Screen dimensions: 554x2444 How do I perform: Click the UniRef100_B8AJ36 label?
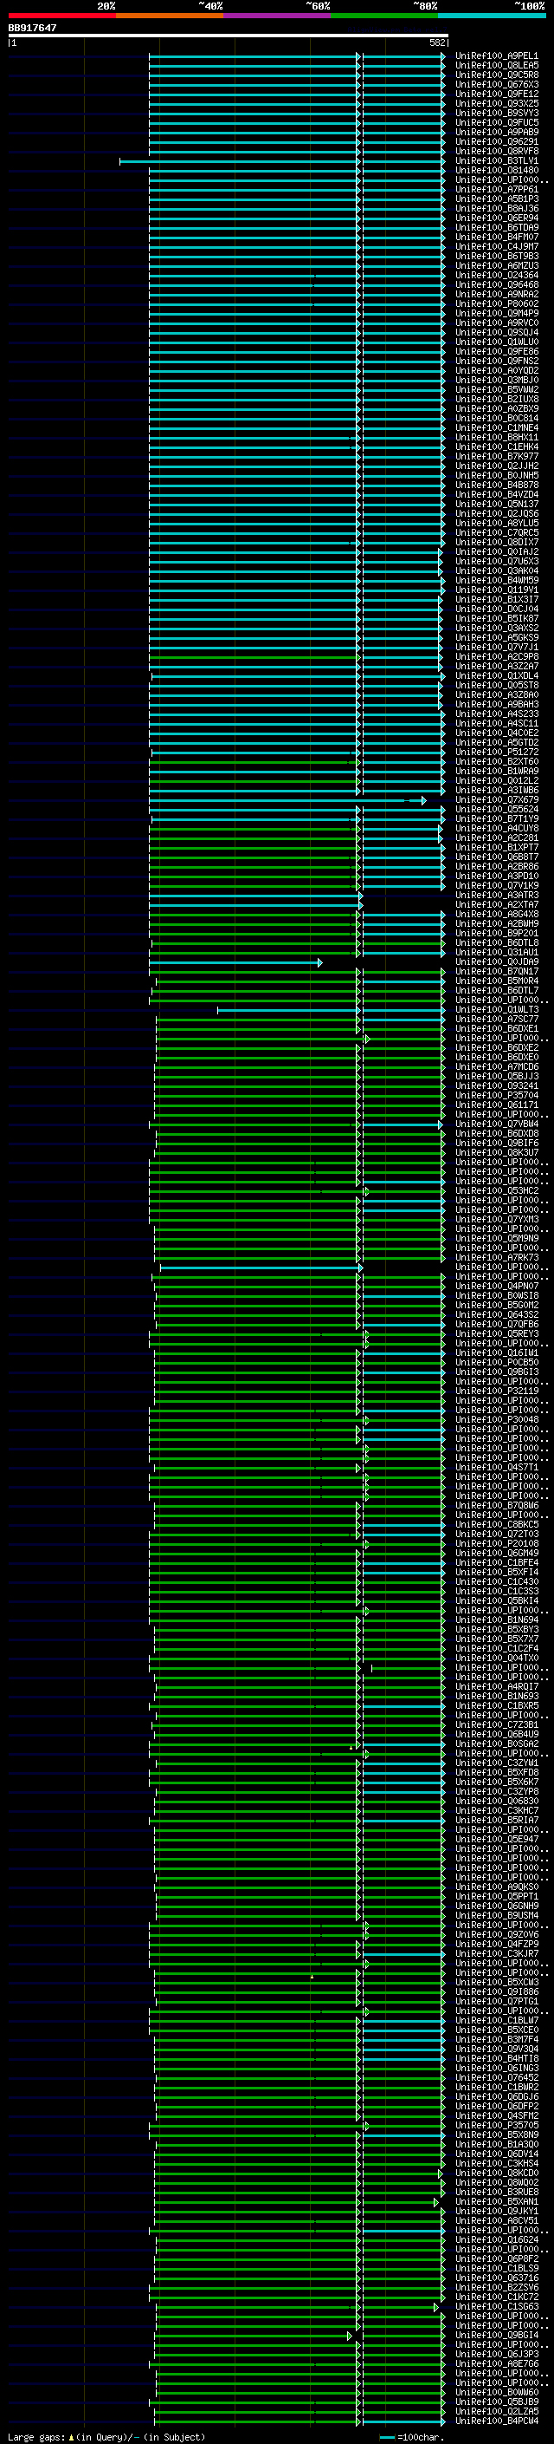pyautogui.click(x=496, y=209)
